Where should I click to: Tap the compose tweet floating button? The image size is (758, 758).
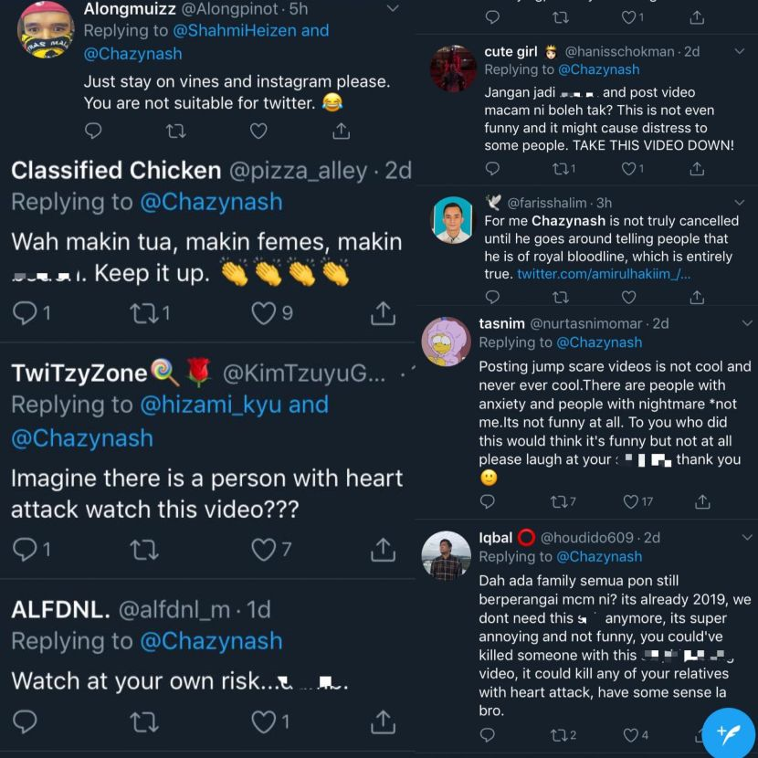point(728,732)
